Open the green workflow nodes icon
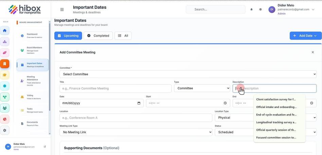This screenshot has width=322, height=155. click(5, 97)
